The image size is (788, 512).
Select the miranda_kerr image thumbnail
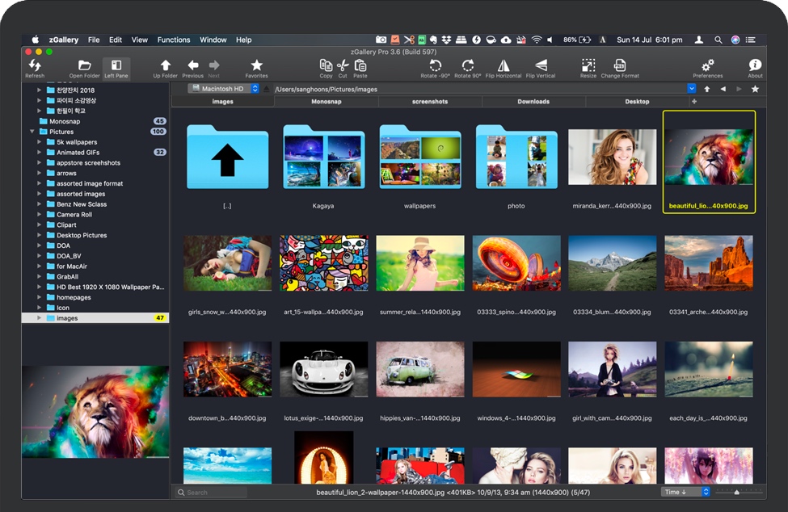point(612,157)
